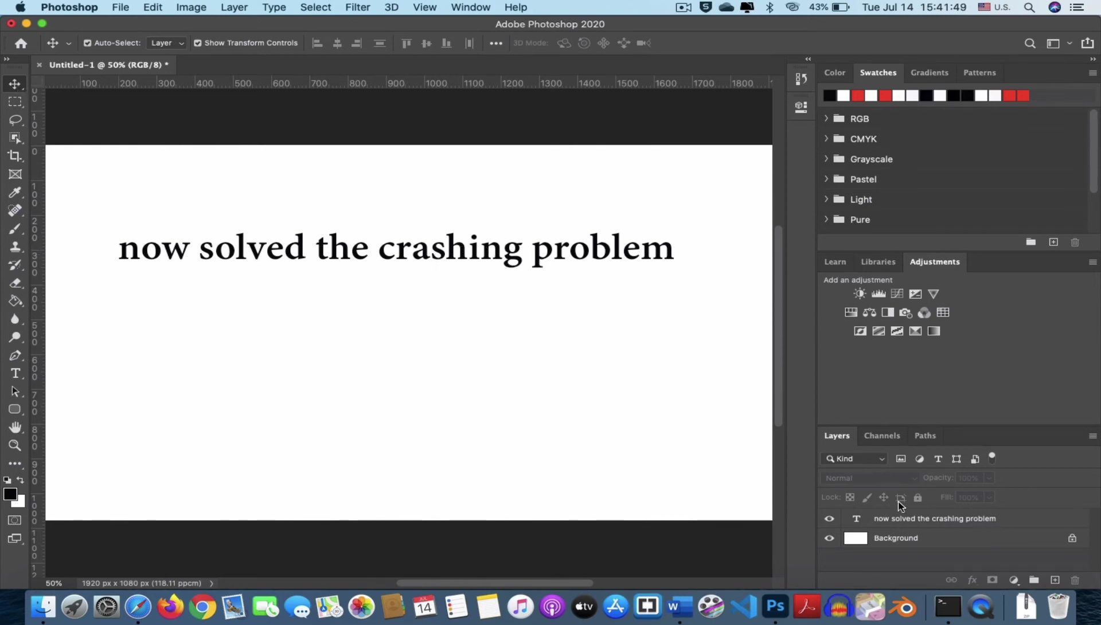1101x625 pixels.
Task: Switch to the Gradients tab
Action: [x=929, y=73]
